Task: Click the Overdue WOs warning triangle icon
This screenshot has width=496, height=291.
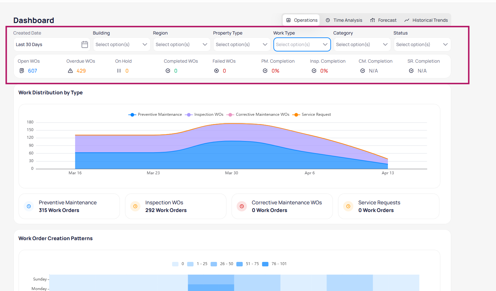Action: tap(70, 71)
